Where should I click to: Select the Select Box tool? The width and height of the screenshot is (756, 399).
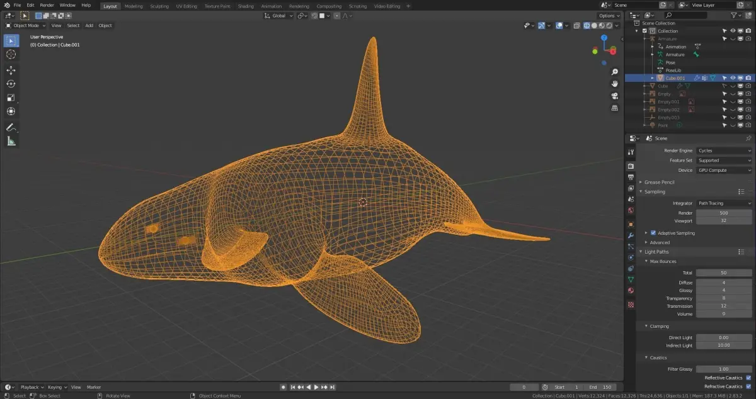[11, 41]
